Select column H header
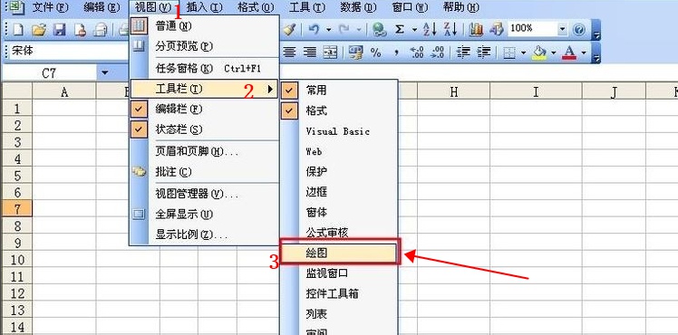The image size is (678, 335). click(x=453, y=91)
